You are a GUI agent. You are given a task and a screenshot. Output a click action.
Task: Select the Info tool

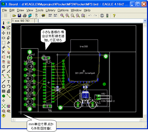click(4, 23)
